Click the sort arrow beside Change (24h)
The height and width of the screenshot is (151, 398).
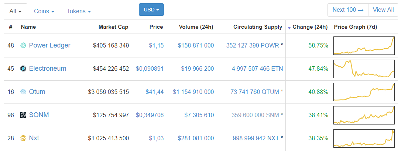(289, 28)
